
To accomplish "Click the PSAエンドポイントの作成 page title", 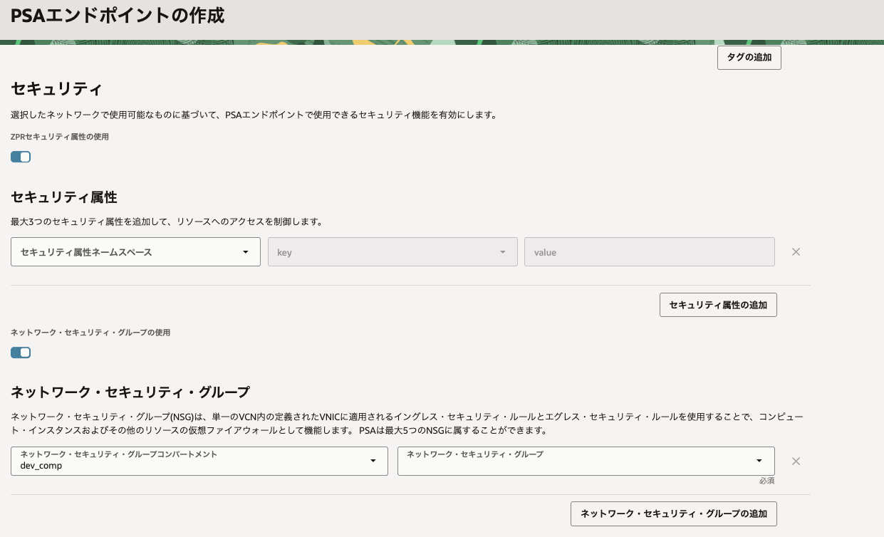I will coord(118,16).
